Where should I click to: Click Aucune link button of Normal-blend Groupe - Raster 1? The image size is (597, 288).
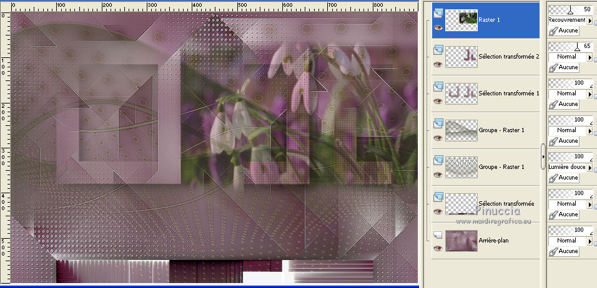coord(563,141)
